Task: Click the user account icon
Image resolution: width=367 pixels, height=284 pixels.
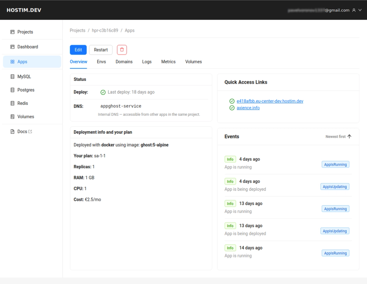Action: (x=353, y=10)
